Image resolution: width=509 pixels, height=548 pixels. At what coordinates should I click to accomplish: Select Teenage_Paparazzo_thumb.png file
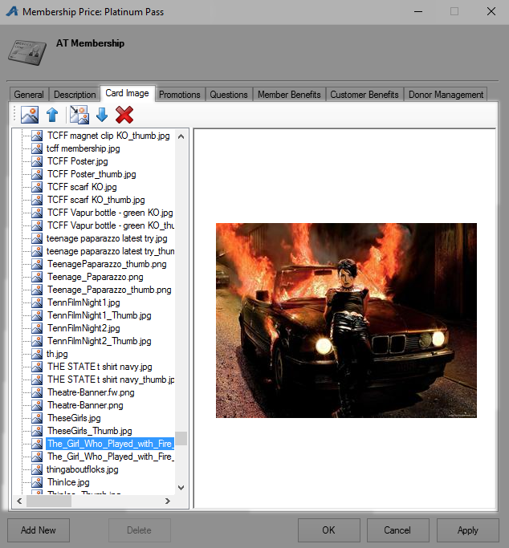(109, 290)
